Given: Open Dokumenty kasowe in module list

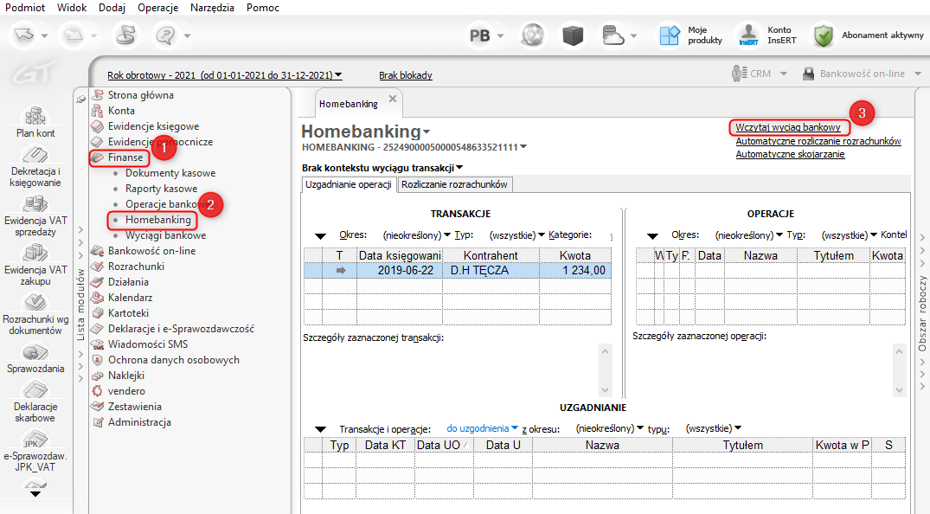Looking at the screenshot, I should (x=170, y=173).
